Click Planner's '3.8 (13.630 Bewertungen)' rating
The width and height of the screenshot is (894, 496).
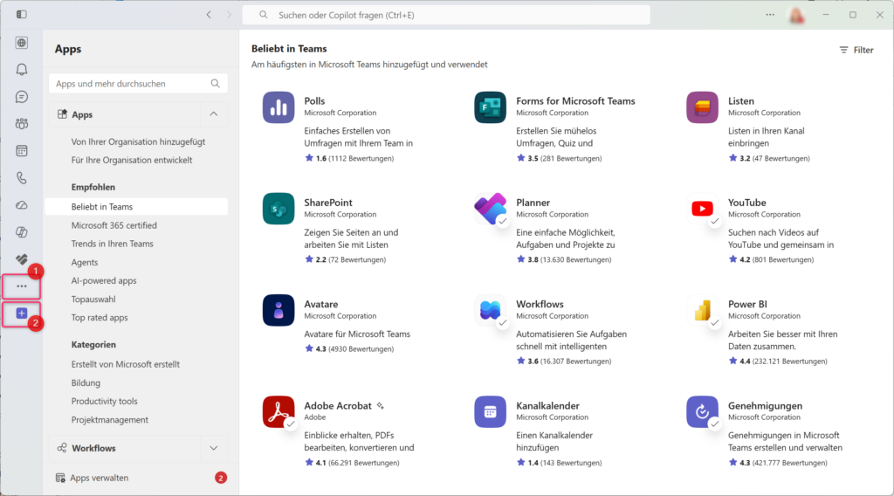pos(564,259)
